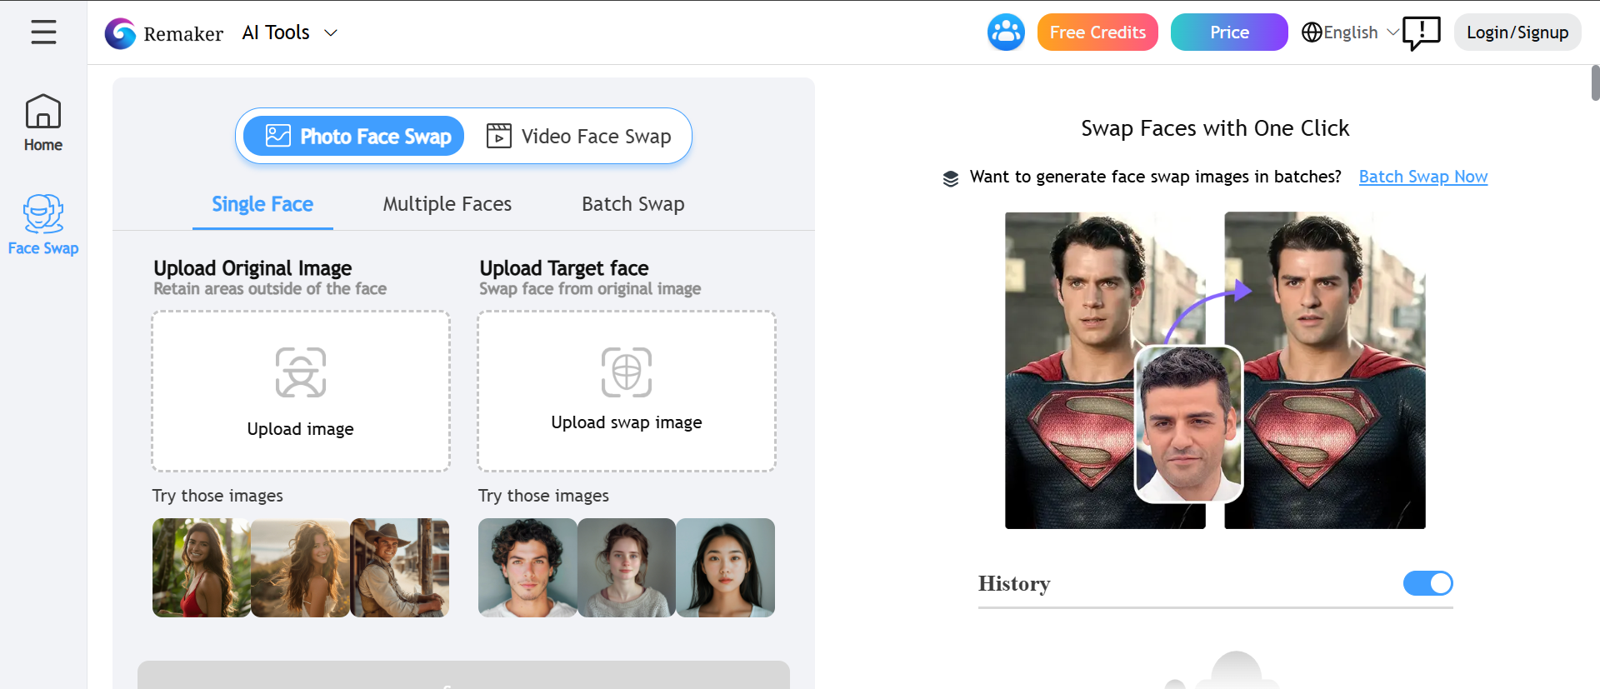Go to Home in sidebar
Viewport: 1600px width, 689px height.
(x=43, y=122)
